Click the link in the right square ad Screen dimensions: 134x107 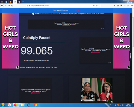(x=95, y=52)
